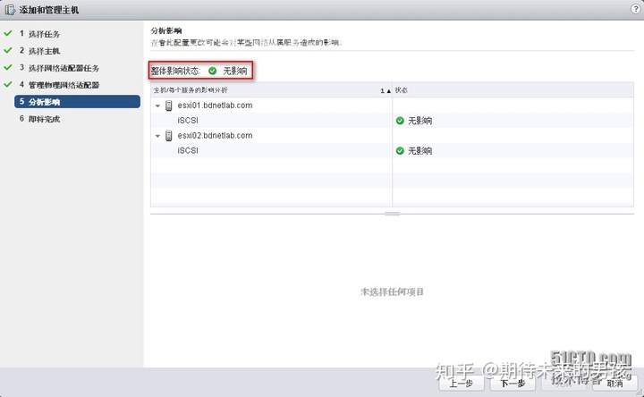Click the esxi02.bdnetlab.com host icon
Viewport: 644px width, 397px height.
168,136
